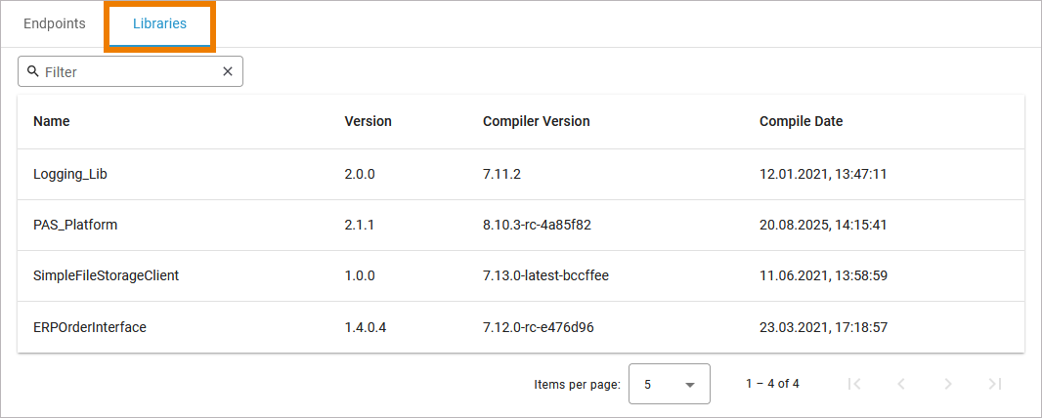This screenshot has width=1042, height=418.
Task: Go to the first page
Action: [854, 384]
